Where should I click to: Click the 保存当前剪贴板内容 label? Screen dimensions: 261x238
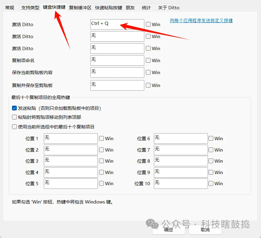(x=32, y=72)
